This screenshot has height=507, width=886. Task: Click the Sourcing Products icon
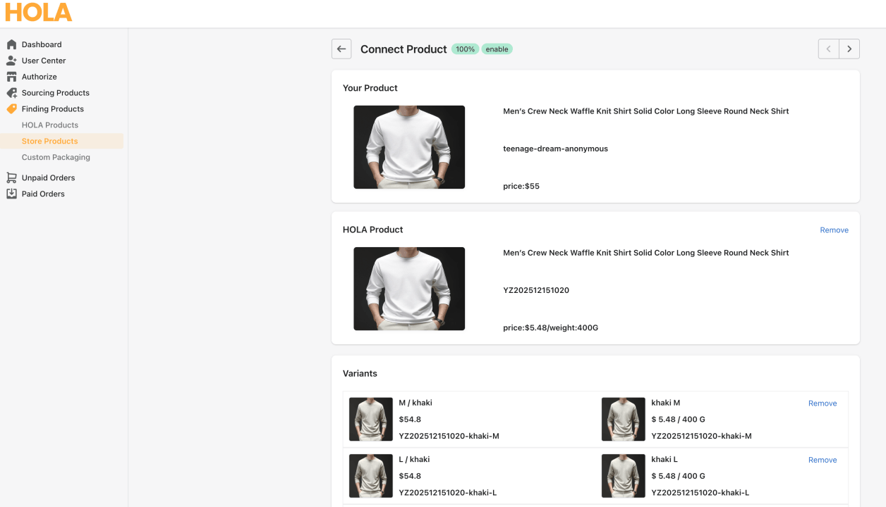click(11, 93)
